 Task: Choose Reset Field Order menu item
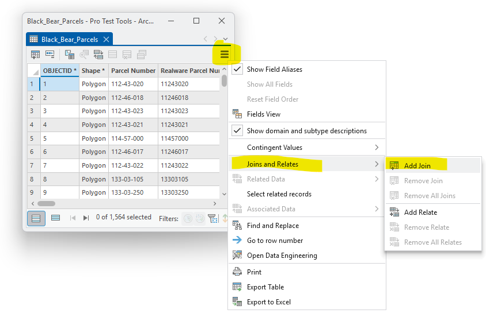pos(273,99)
